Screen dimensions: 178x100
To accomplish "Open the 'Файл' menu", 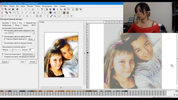I will coord(5,6).
